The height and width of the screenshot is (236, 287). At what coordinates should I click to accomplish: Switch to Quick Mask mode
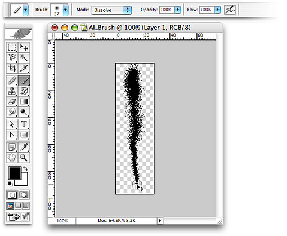click(x=24, y=195)
